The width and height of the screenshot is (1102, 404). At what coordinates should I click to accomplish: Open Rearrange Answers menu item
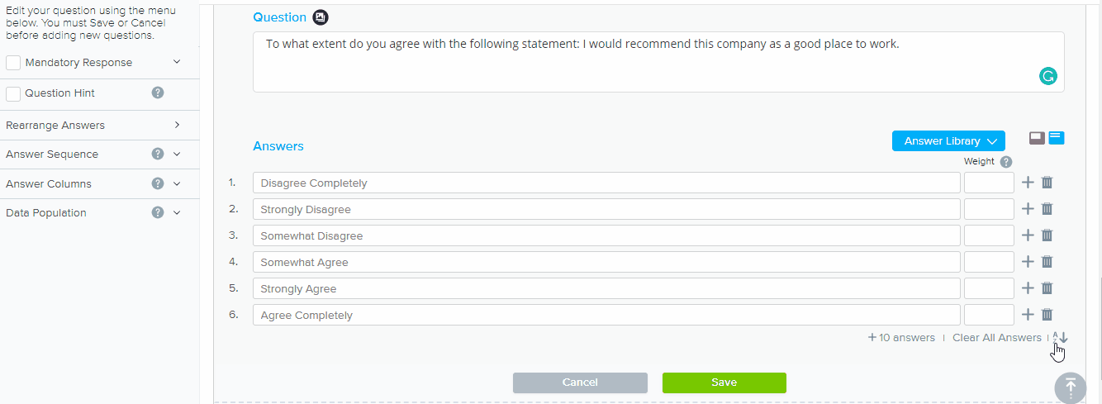(91, 126)
